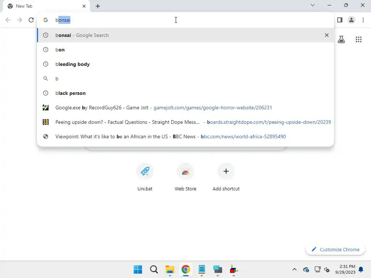
Task: Click the Customize Chrome button
Action: 335,249
